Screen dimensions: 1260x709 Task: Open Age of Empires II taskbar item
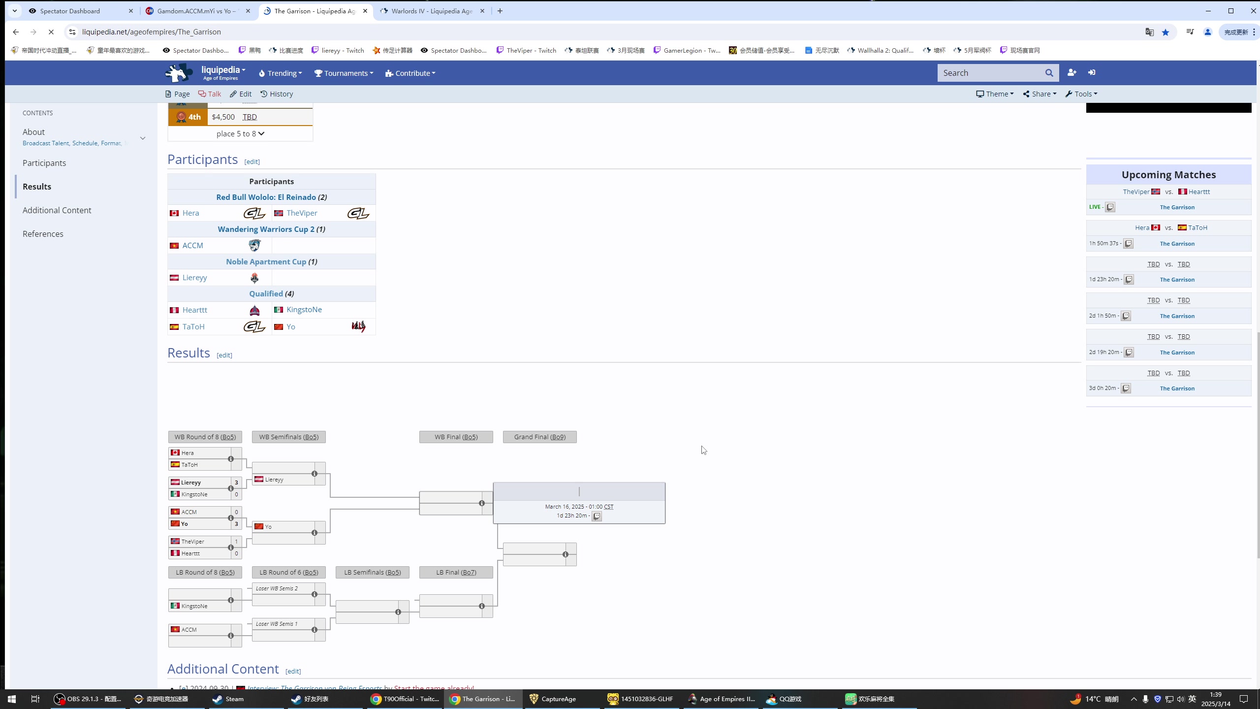coord(722,699)
